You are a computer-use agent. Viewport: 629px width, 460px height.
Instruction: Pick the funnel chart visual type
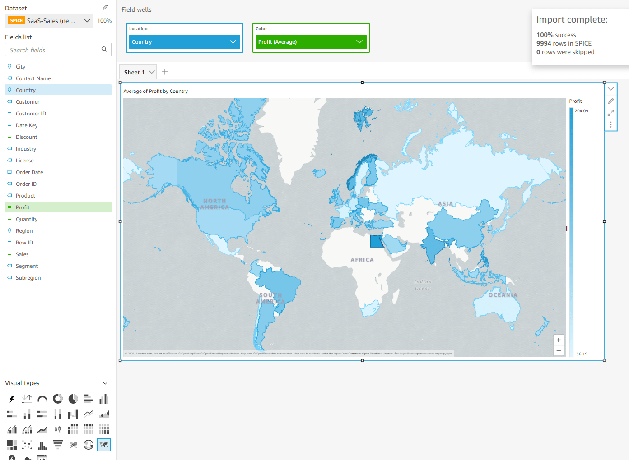click(x=57, y=445)
